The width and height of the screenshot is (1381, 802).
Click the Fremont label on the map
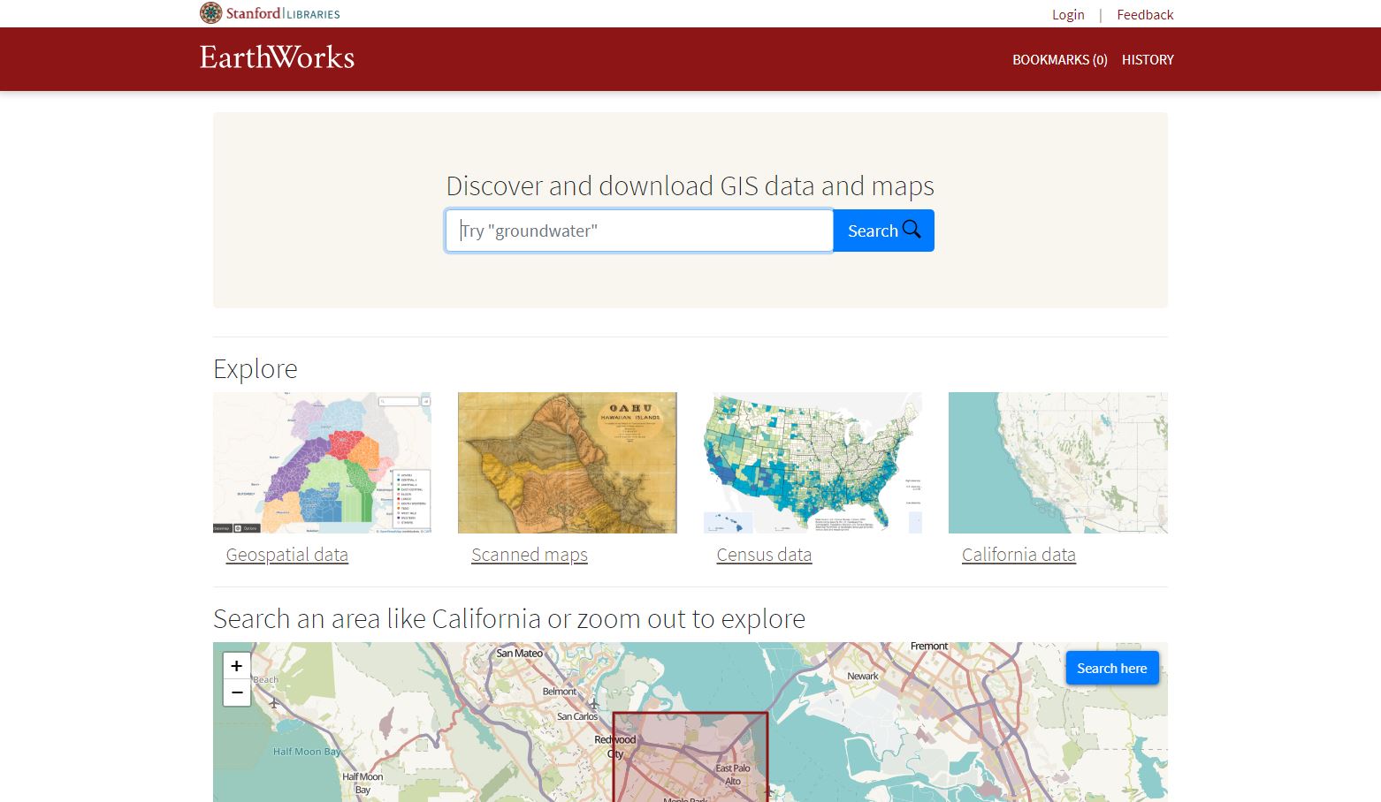pos(929,647)
